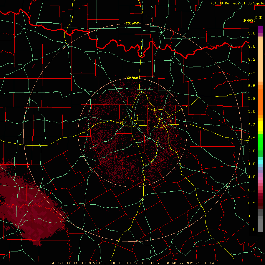The image size is (265, 265).
Task: Click the [PHAS] units label
Action: point(249,20)
